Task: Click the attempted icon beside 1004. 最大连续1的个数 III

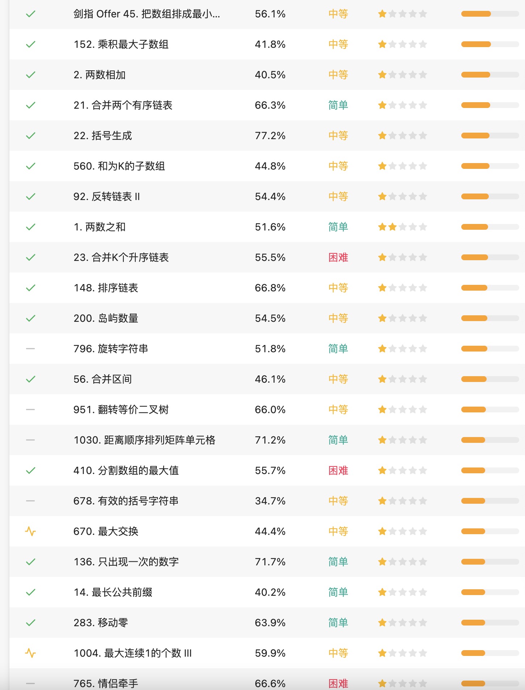Action: (31, 653)
